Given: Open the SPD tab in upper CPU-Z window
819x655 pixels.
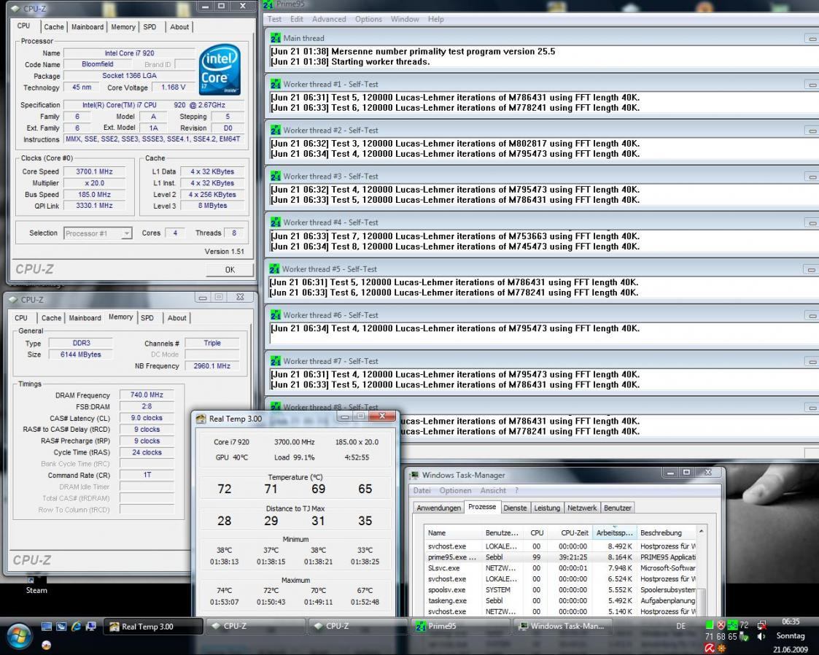Looking at the screenshot, I should coord(150,27).
